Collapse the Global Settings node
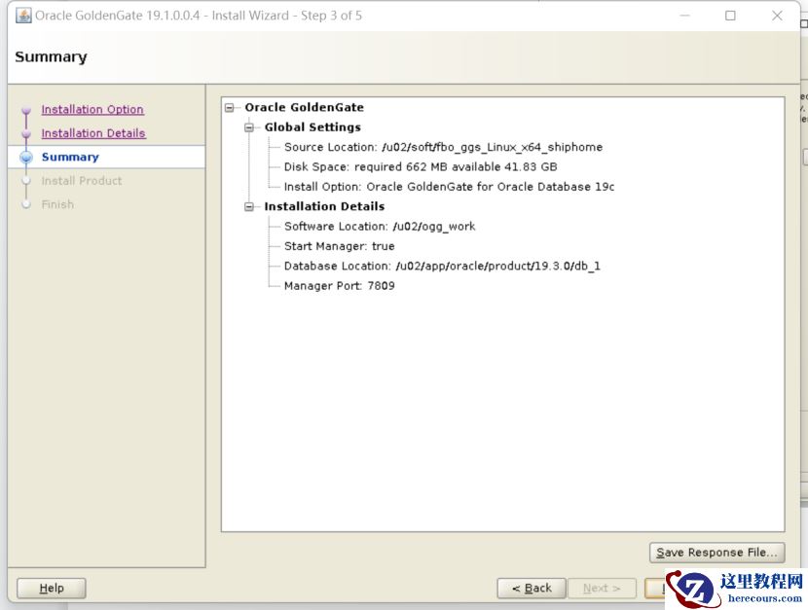Screen dimensions: 808x610 [249, 127]
